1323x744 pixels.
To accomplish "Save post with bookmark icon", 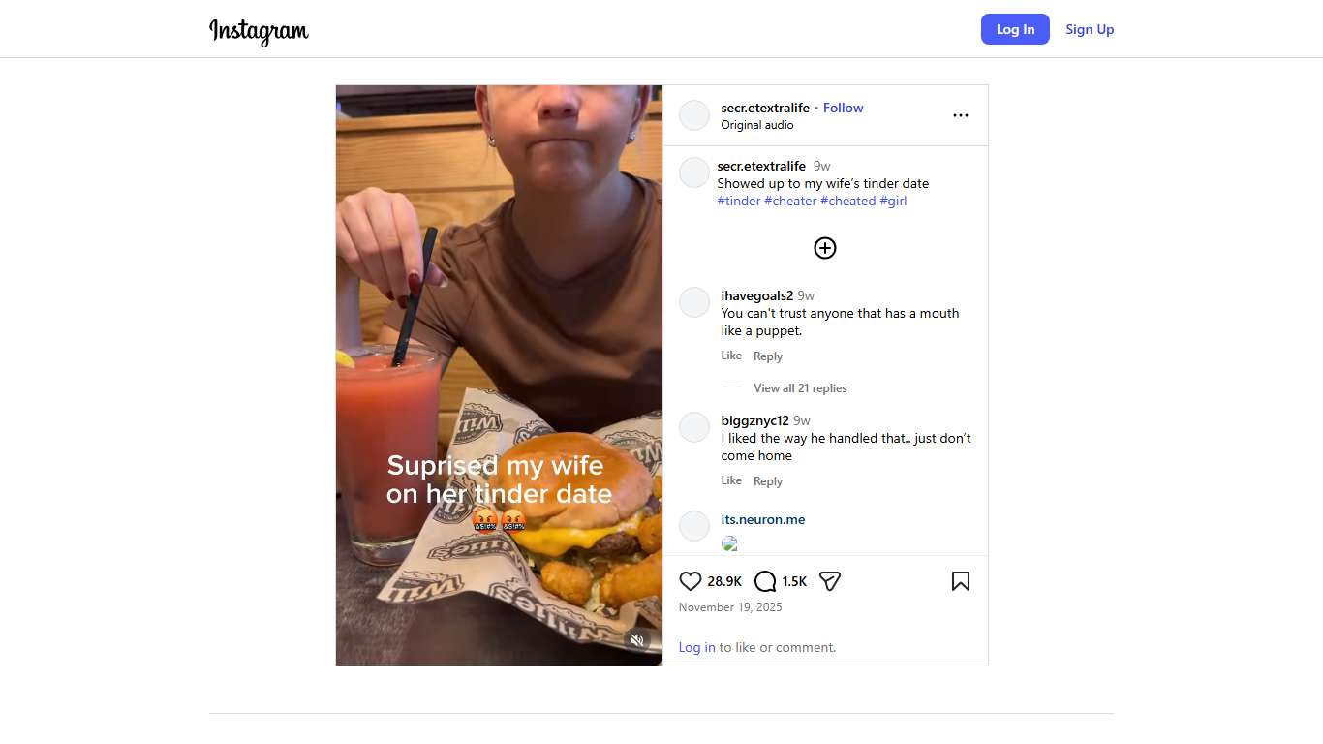I will (x=960, y=581).
